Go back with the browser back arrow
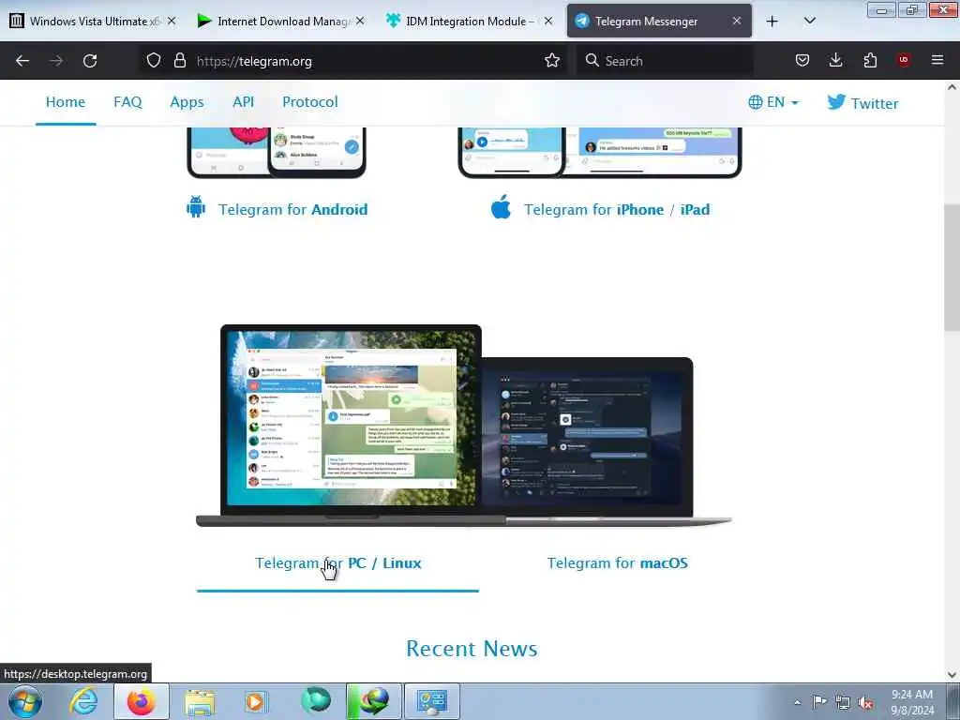 pyautogui.click(x=22, y=61)
